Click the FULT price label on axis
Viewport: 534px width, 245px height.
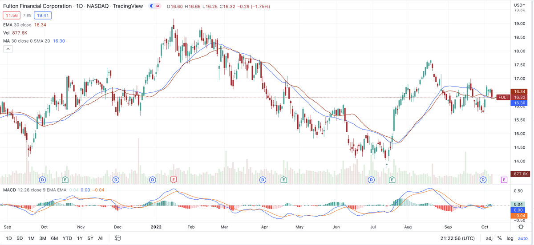tap(503, 97)
